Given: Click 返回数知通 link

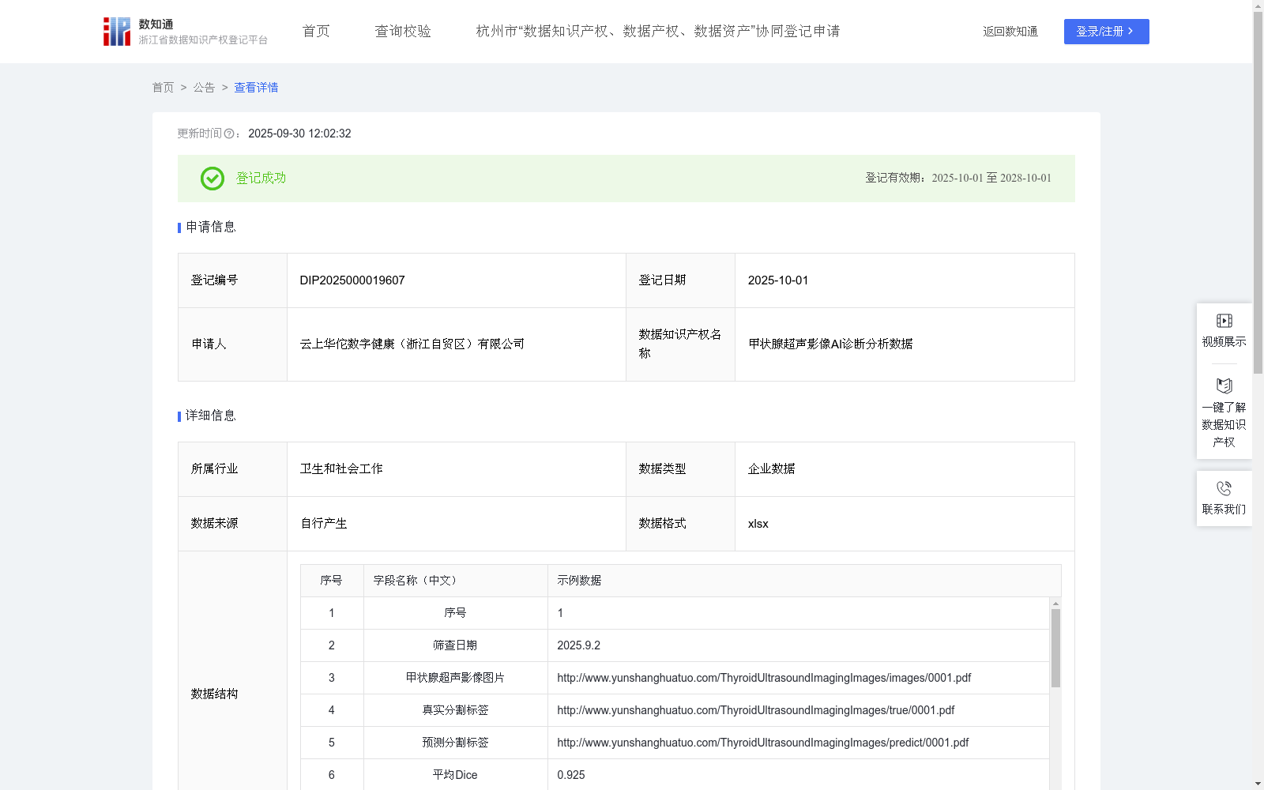Looking at the screenshot, I should 1010,32.
